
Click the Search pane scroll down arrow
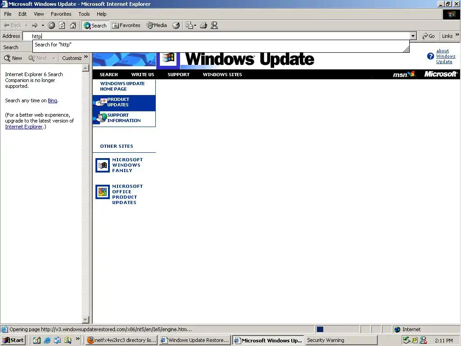(85, 319)
